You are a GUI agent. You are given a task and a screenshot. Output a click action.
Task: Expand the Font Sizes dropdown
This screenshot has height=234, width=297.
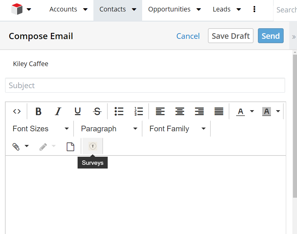[x=41, y=129]
